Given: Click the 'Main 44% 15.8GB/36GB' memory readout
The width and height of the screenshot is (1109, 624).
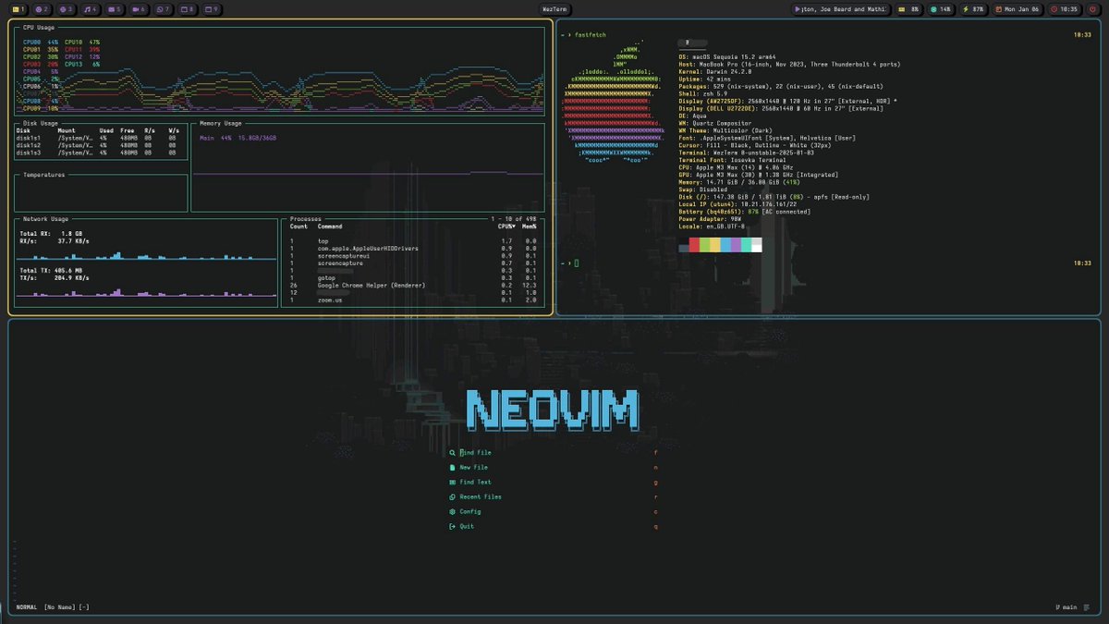Looking at the screenshot, I should [238, 138].
